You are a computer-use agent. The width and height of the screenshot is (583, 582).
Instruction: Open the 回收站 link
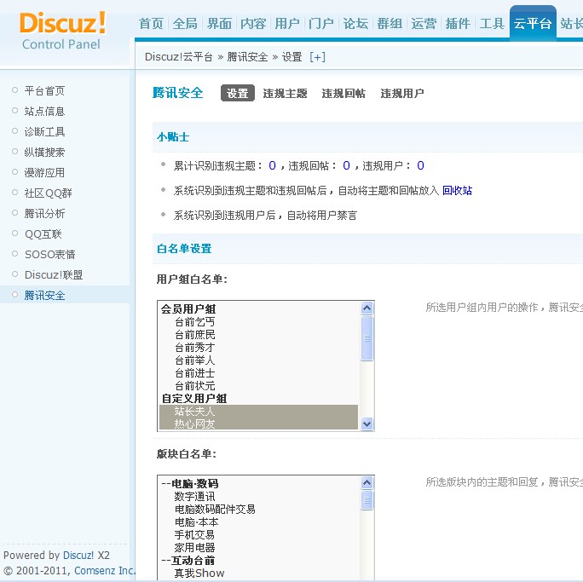[x=458, y=190]
